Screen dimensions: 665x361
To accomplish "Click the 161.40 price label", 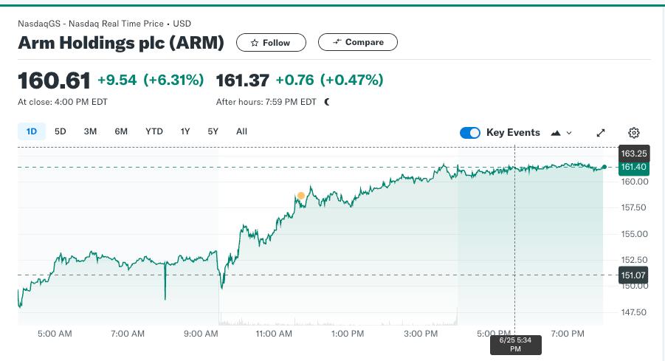I will point(633,167).
